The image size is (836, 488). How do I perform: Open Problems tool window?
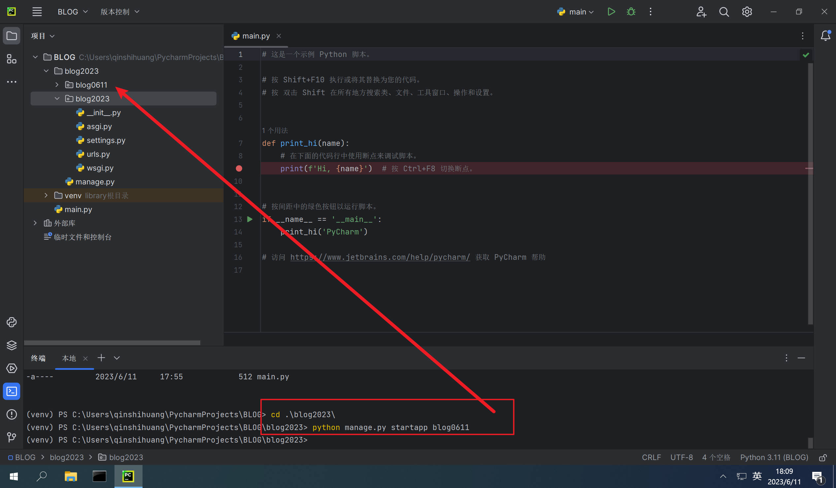coord(12,414)
